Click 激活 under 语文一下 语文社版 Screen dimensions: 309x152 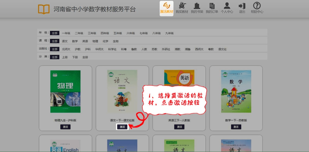coord(122,127)
